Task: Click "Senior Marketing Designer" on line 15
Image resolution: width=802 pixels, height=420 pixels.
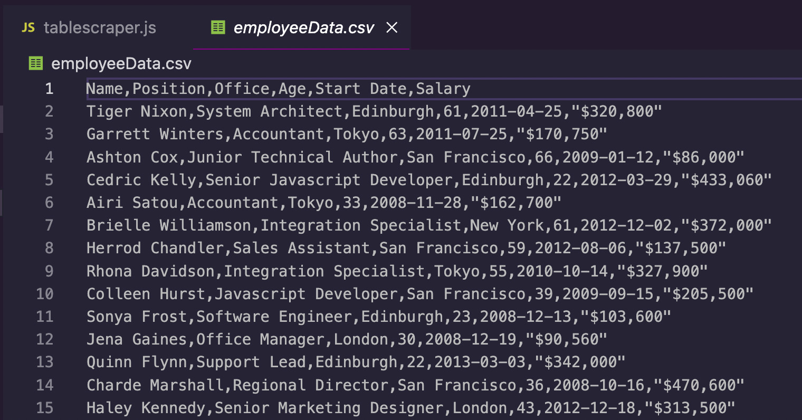Action: [x=329, y=408]
